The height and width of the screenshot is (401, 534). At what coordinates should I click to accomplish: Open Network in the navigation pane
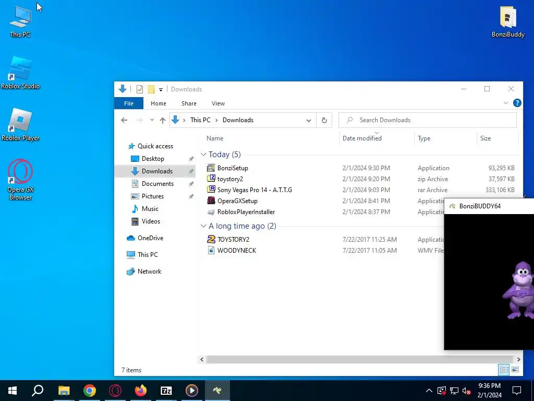point(149,272)
